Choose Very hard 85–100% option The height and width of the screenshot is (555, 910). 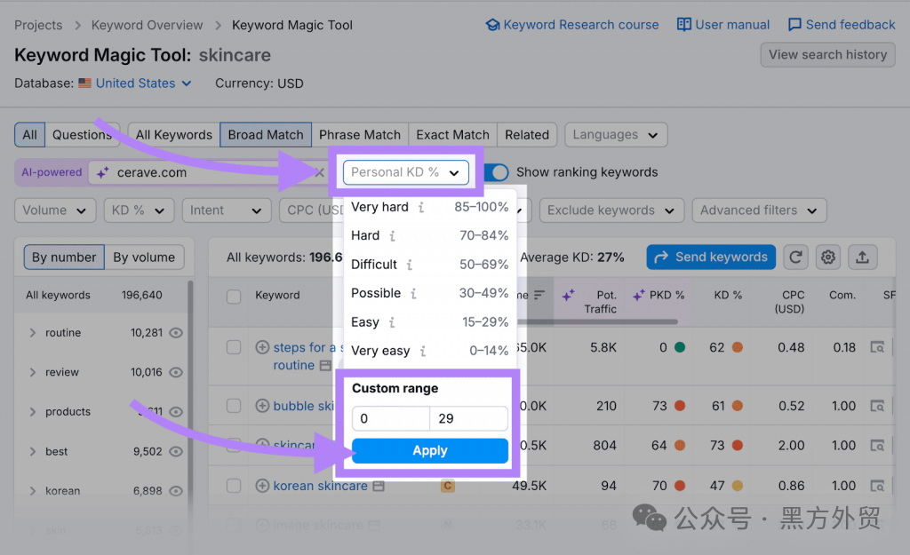point(429,207)
